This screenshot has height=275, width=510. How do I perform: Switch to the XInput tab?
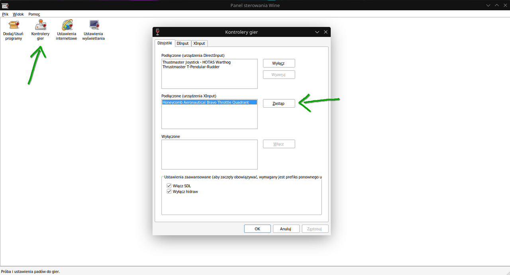[199, 43]
